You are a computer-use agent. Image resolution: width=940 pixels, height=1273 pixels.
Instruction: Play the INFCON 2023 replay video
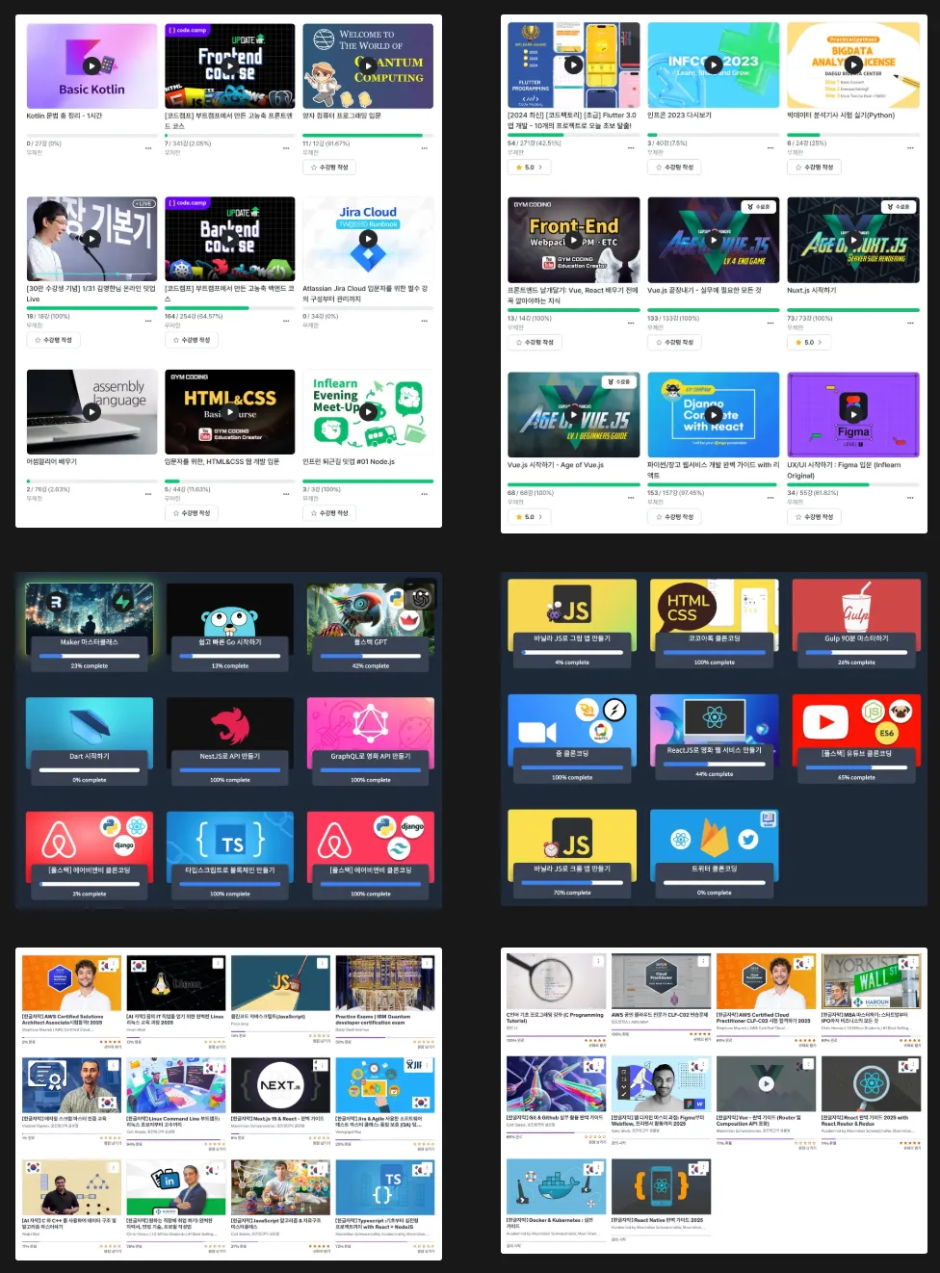(x=714, y=65)
